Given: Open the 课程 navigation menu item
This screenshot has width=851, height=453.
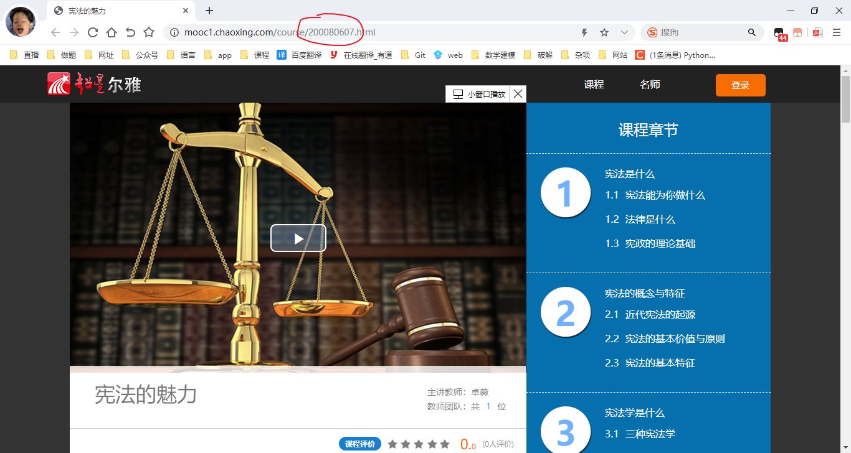Looking at the screenshot, I should 594,85.
